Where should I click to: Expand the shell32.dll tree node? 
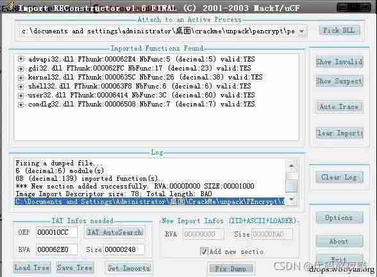click(x=21, y=87)
